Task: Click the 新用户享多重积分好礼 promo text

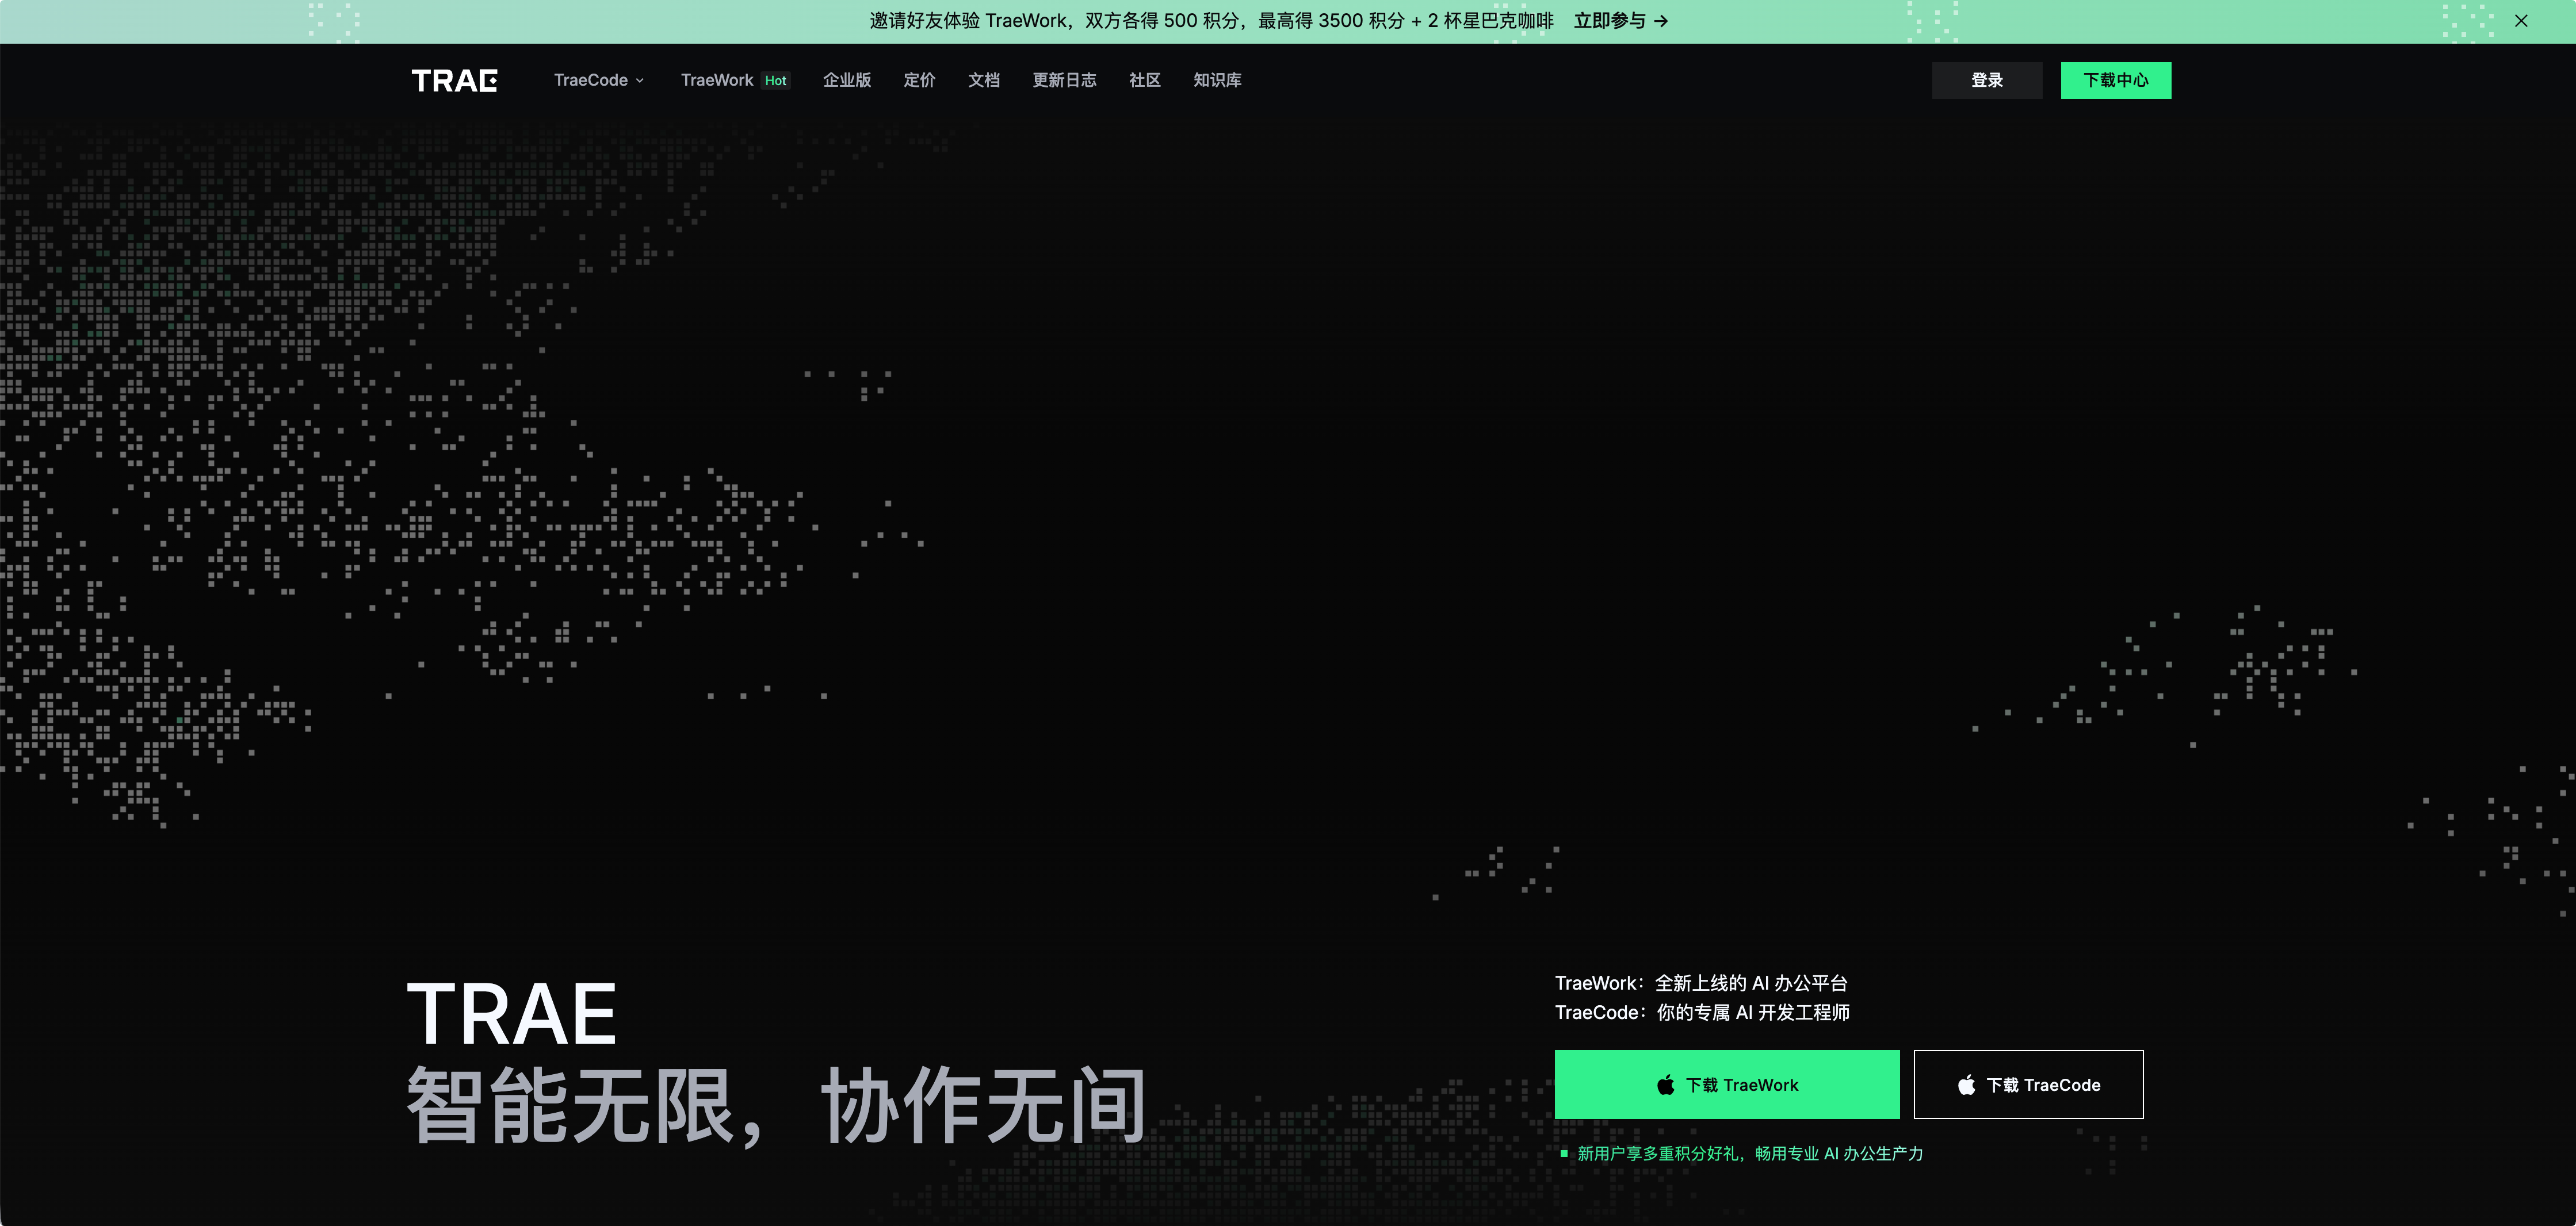Action: click(x=1751, y=1153)
